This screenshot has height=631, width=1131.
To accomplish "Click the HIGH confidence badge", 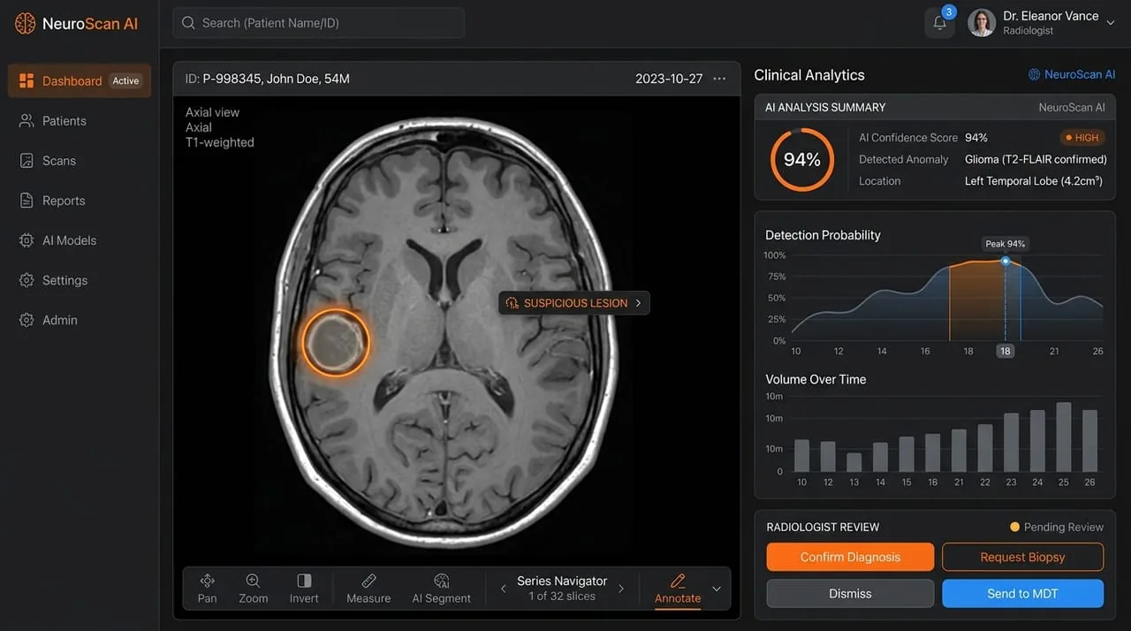I will coord(1082,138).
